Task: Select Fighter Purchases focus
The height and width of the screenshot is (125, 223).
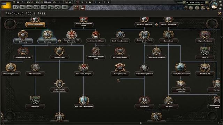Action: (205, 41)
